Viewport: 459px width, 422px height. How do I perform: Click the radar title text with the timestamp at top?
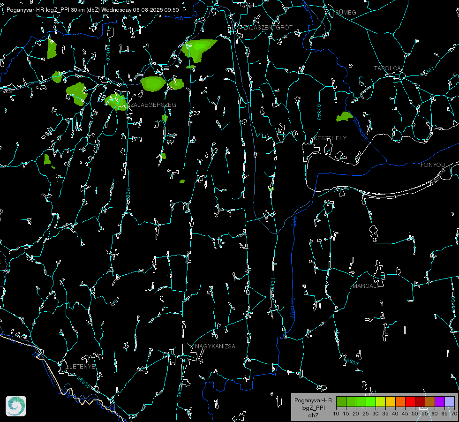(x=92, y=10)
